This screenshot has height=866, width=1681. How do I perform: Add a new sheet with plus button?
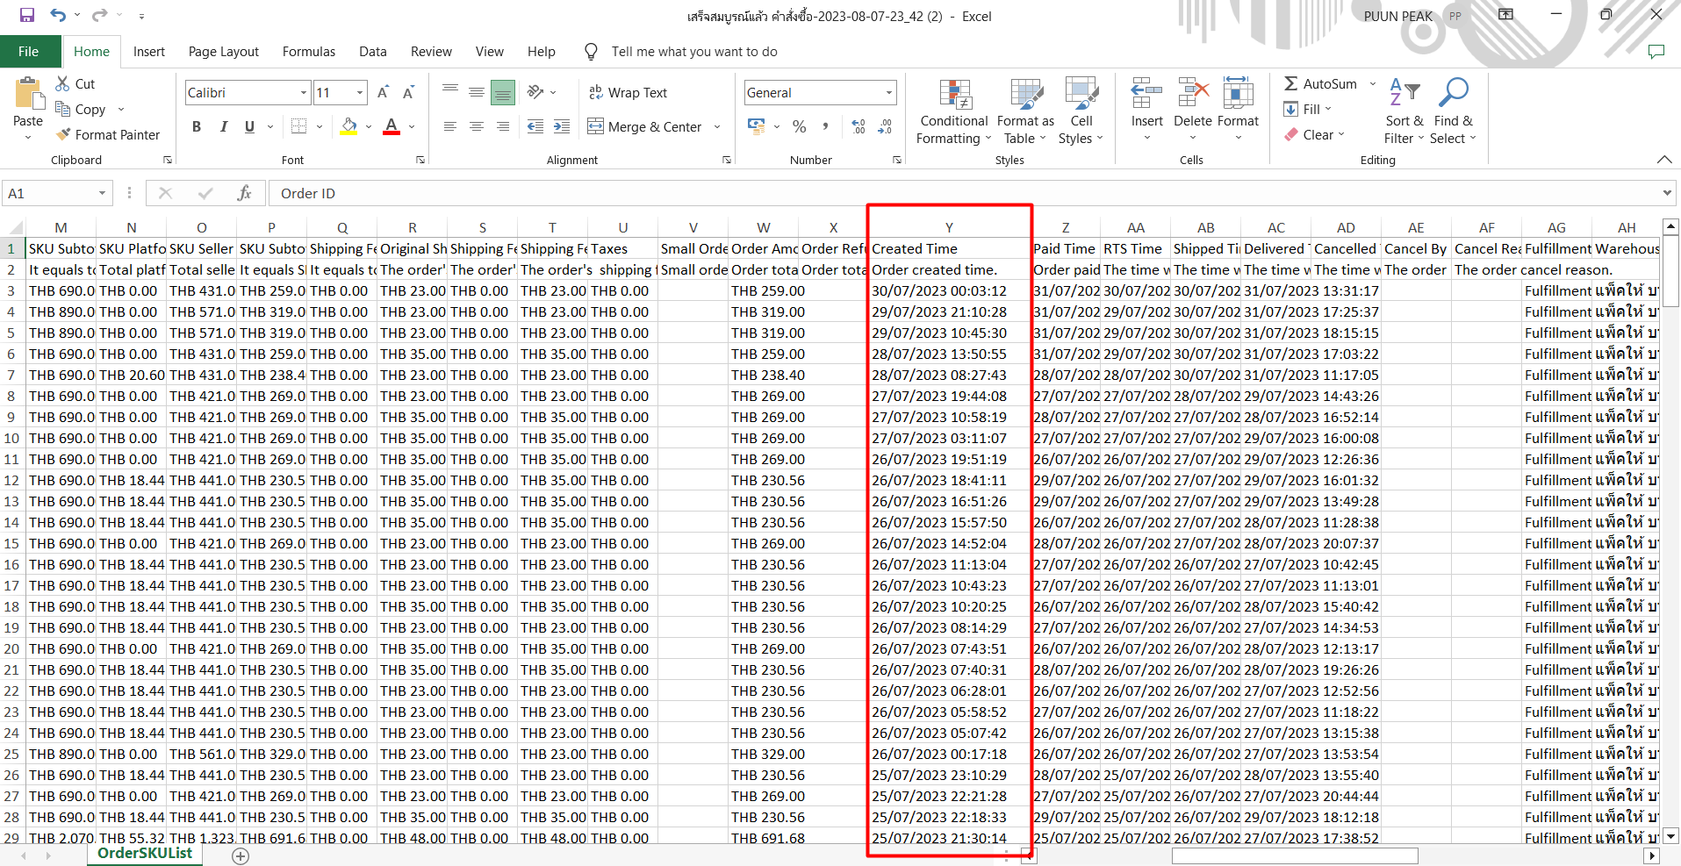coord(241,855)
